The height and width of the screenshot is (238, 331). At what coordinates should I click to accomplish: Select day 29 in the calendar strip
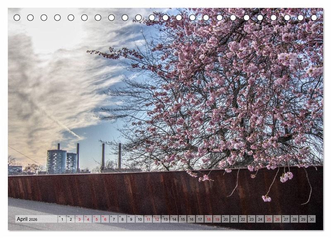point(303,219)
